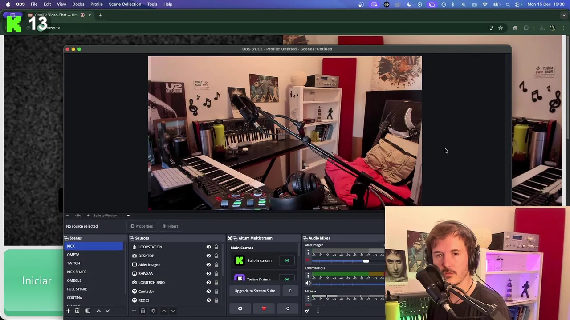Hide the DESKTOP source with its eye icon

(208, 256)
